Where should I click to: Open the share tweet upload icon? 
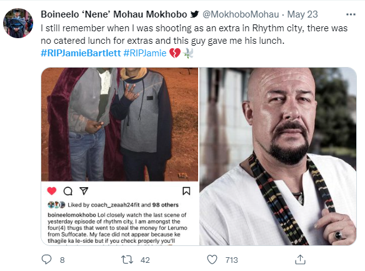point(300,259)
